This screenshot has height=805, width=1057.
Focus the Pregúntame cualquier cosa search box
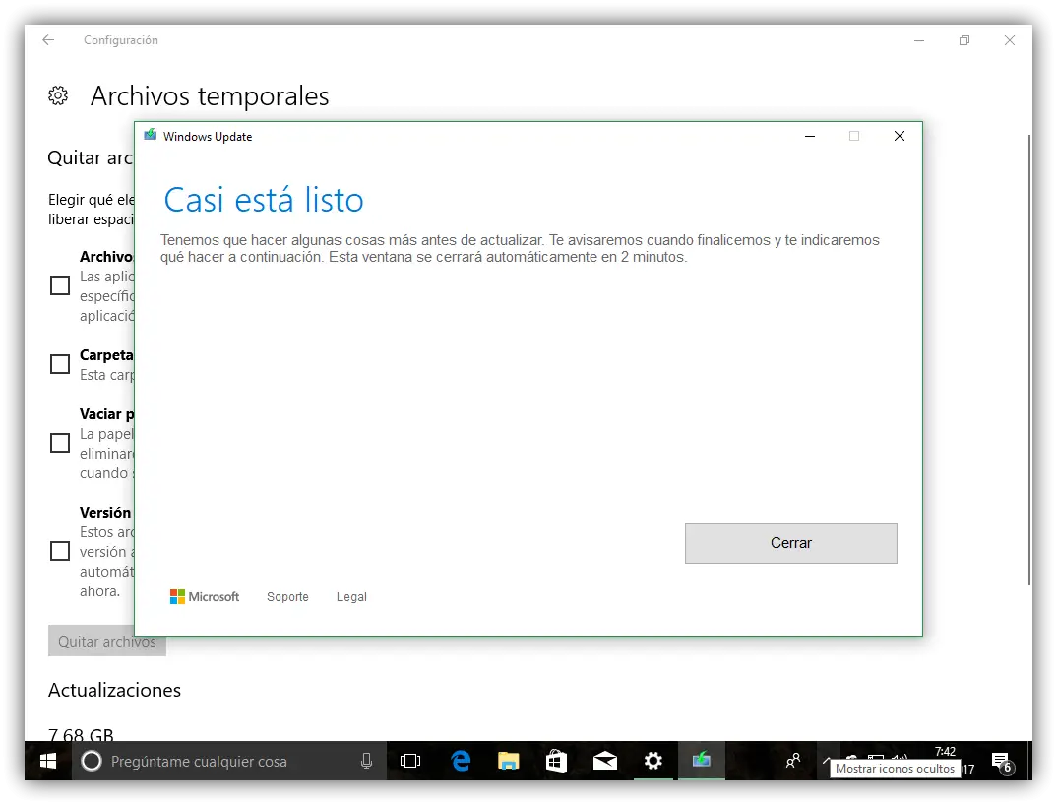[x=229, y=761]
